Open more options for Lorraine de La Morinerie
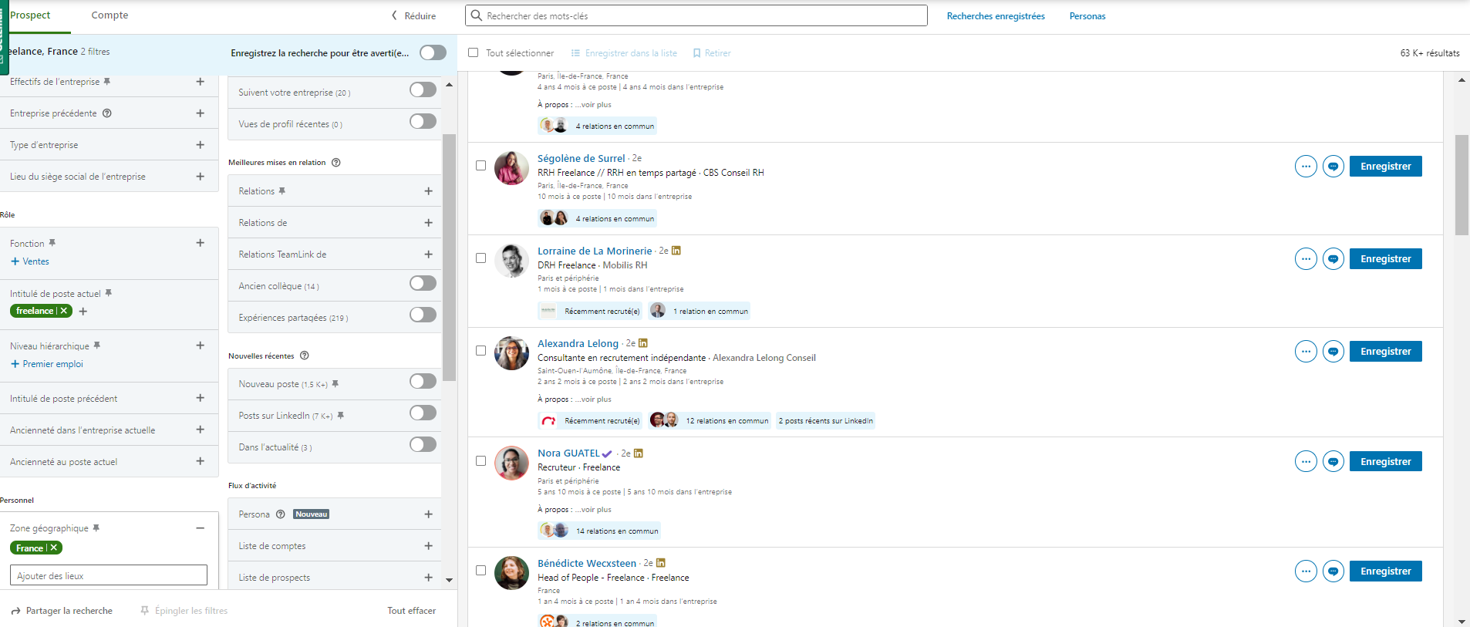The height and width of the screenshot is (627, 1470). 1306,259
